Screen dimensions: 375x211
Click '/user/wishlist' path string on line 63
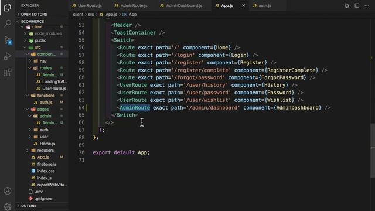207,100
